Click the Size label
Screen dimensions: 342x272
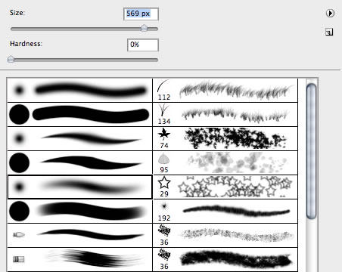point(17,13)
